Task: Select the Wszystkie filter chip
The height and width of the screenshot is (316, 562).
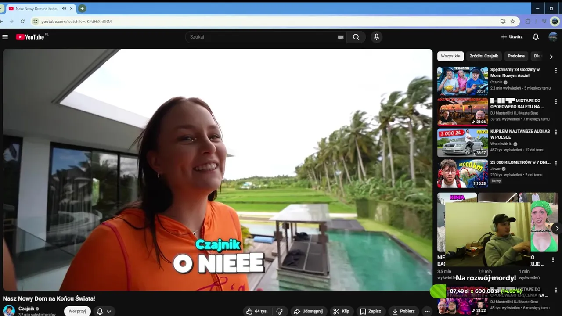Action: pyautogui.click(x=450, y=56)
